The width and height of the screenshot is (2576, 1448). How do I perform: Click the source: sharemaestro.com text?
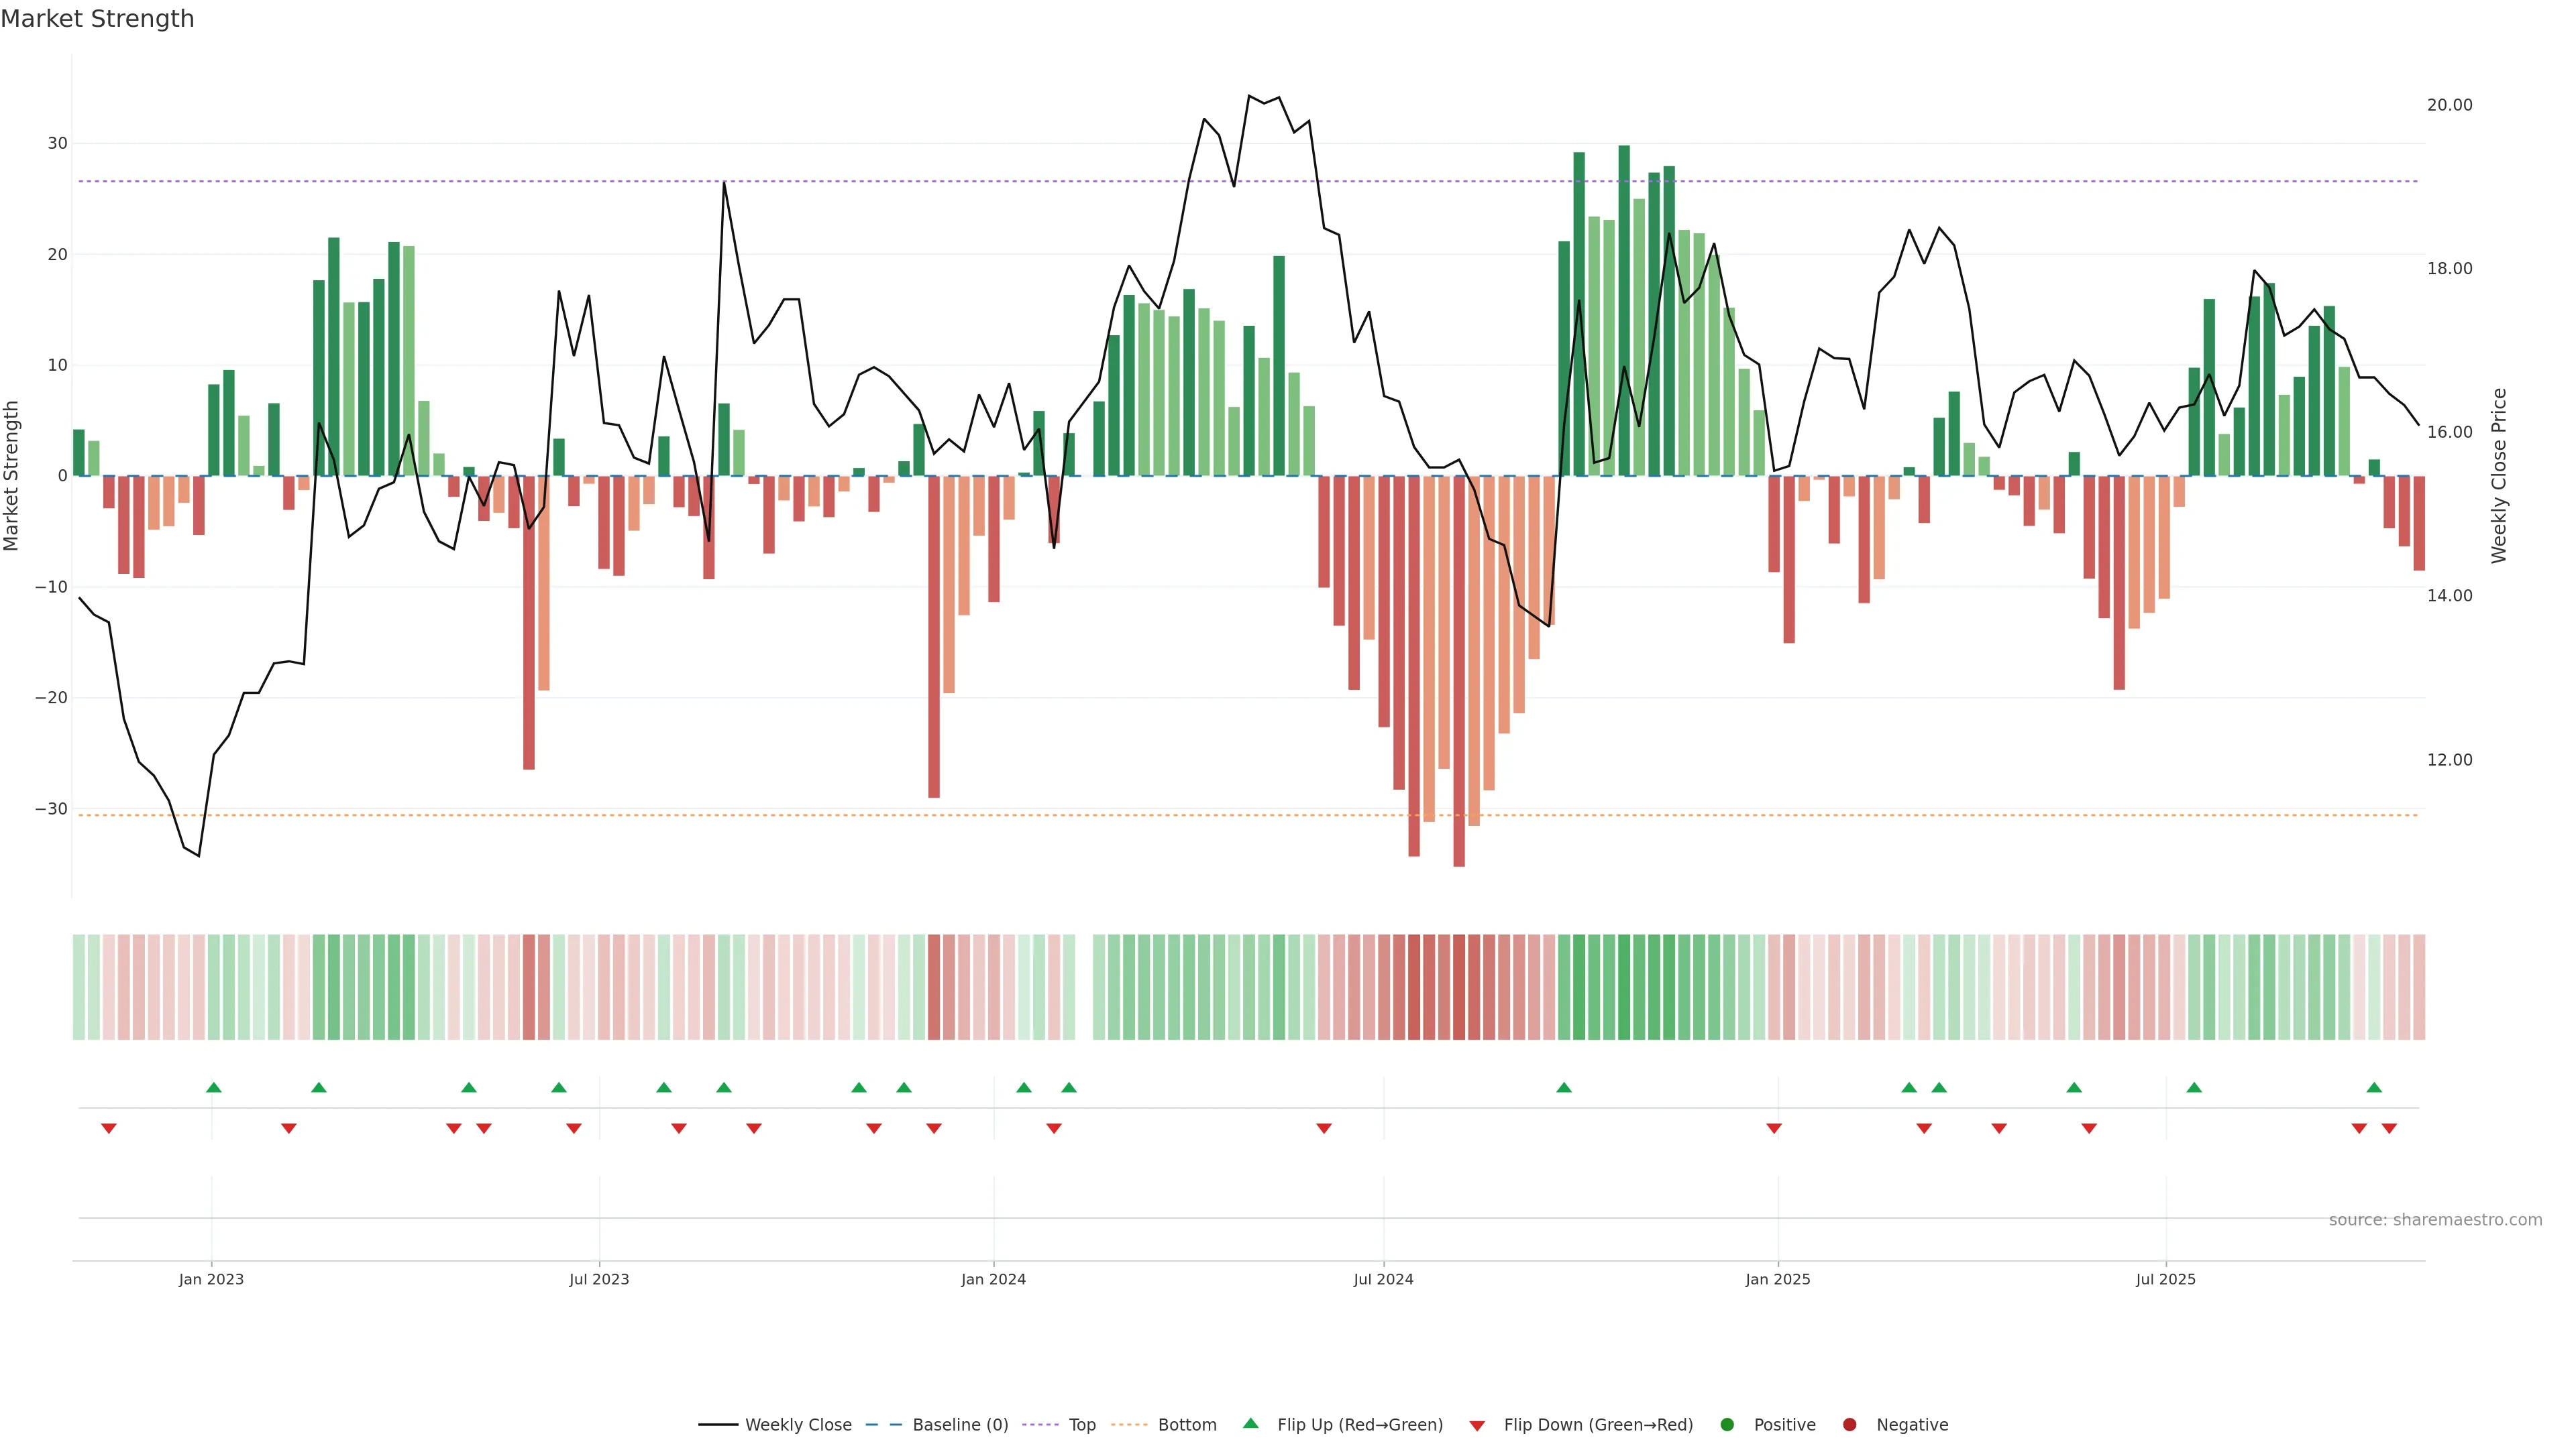pos(2435,1219)
